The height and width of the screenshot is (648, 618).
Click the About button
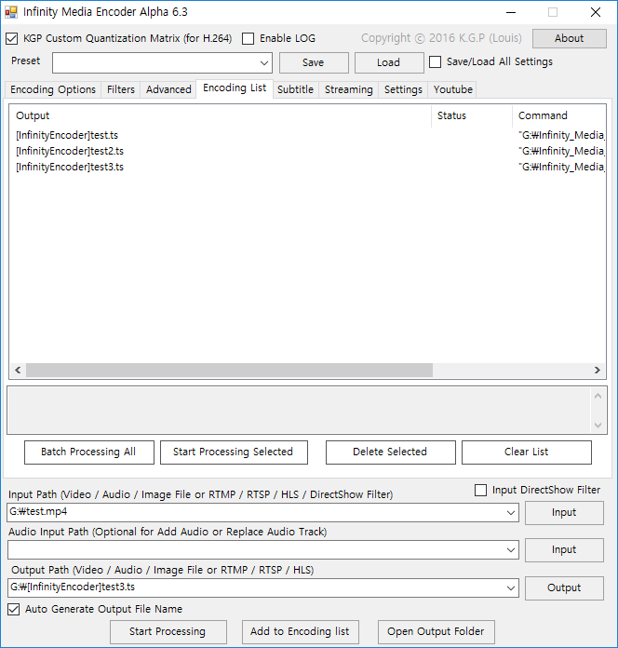click(570, 38)
